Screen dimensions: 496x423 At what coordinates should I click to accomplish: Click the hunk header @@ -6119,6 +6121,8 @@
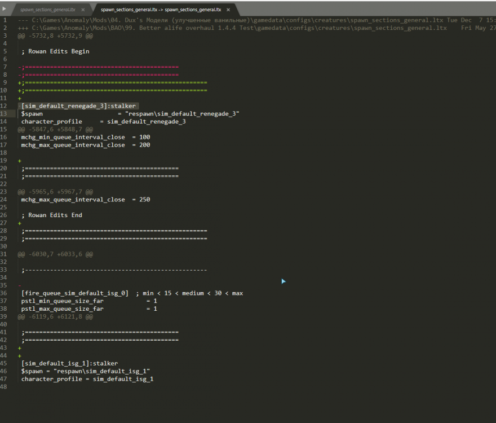tap(55, 316)
